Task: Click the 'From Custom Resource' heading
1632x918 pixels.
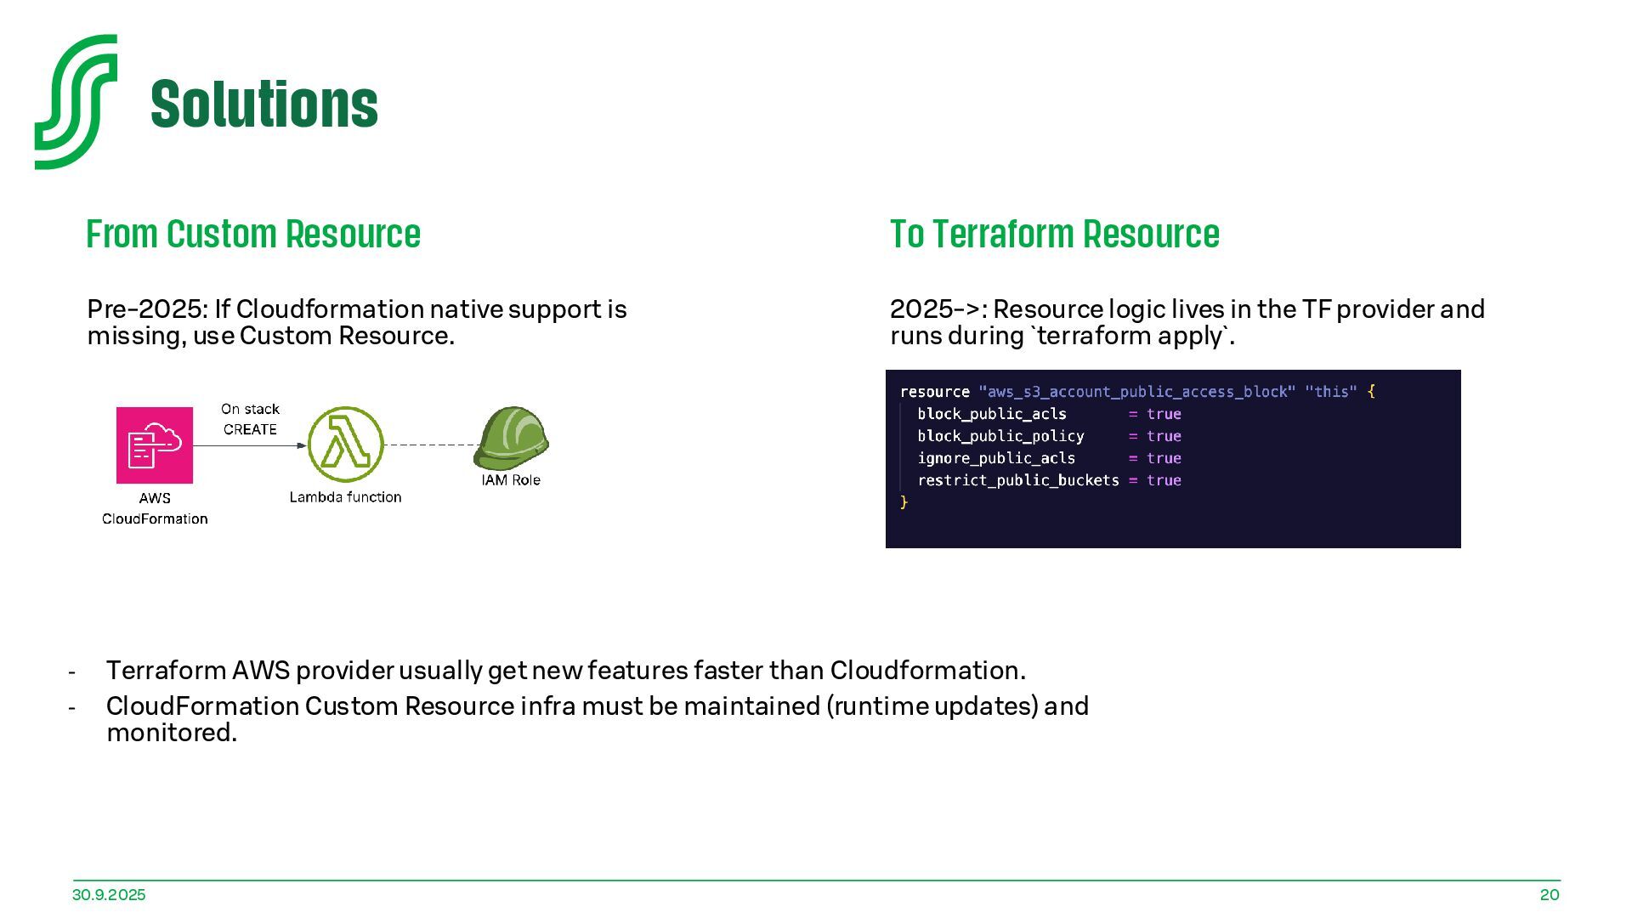Action: 253,235
